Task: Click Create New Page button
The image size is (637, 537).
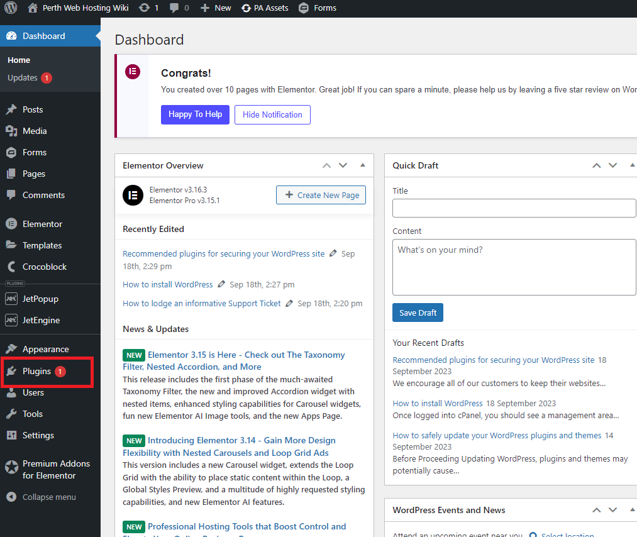Action: pos(321,195)
